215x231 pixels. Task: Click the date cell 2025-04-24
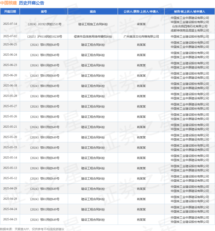10,209
